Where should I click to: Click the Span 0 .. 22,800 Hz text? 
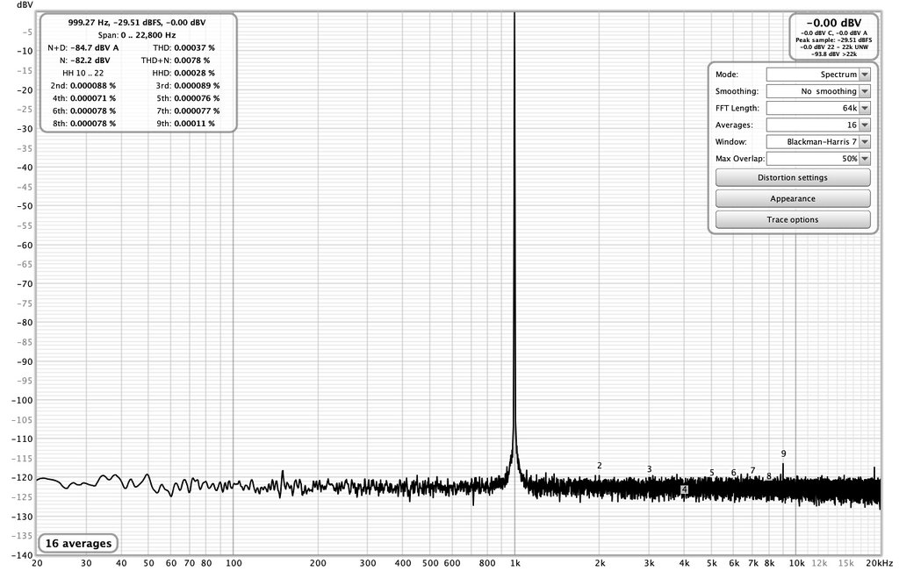(x=136, y=35)
